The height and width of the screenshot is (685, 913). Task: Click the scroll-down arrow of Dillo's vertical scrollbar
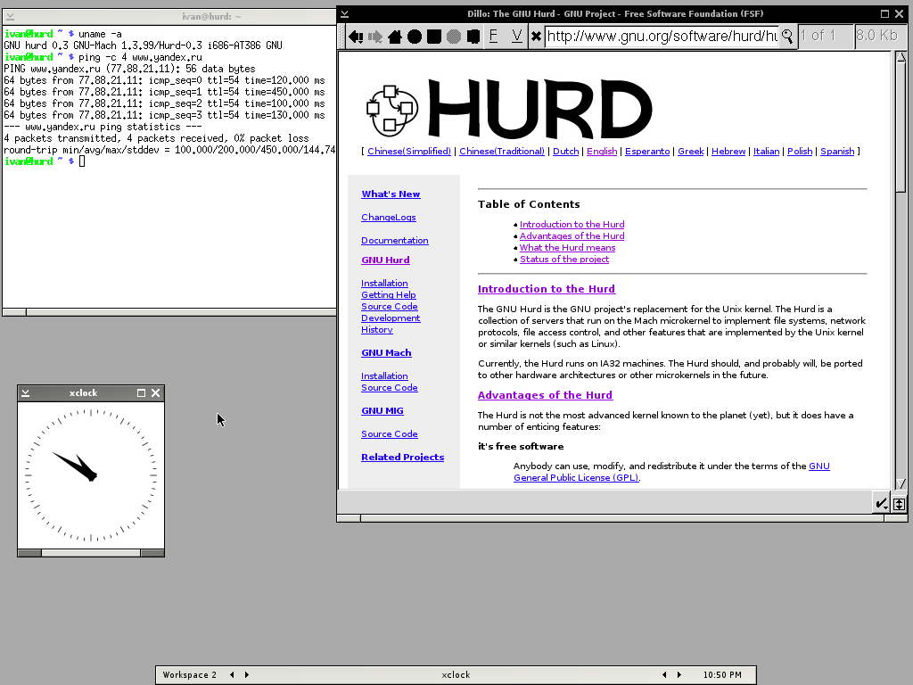(901, 484)
